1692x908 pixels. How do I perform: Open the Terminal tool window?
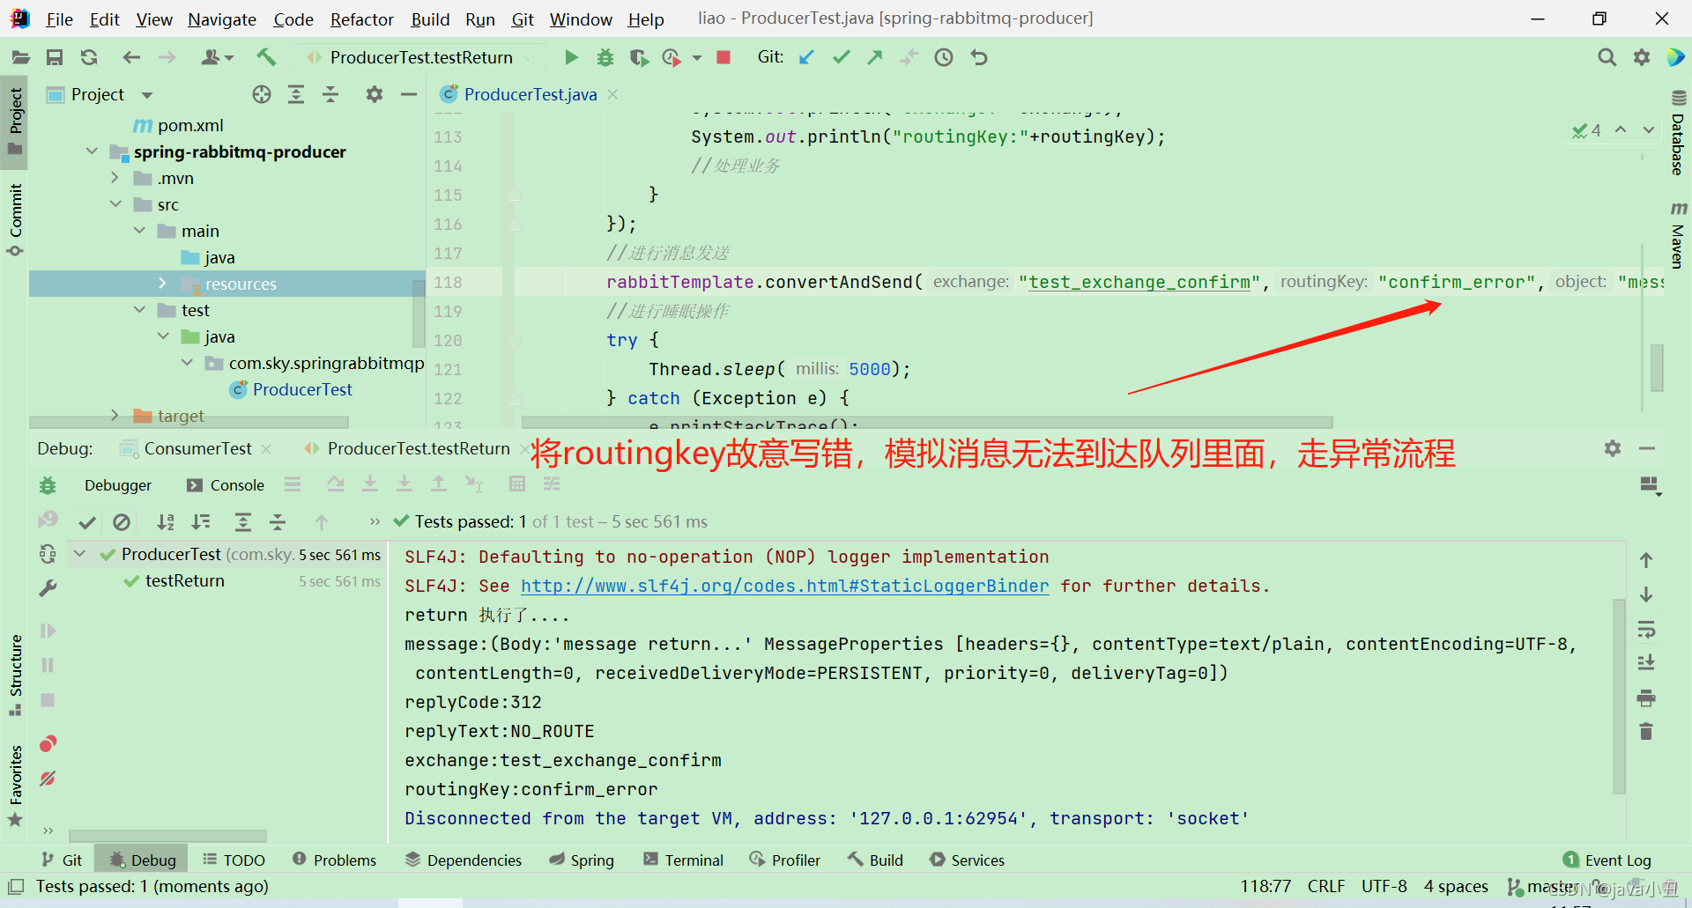pyautogui.click(x=683, y=860)
